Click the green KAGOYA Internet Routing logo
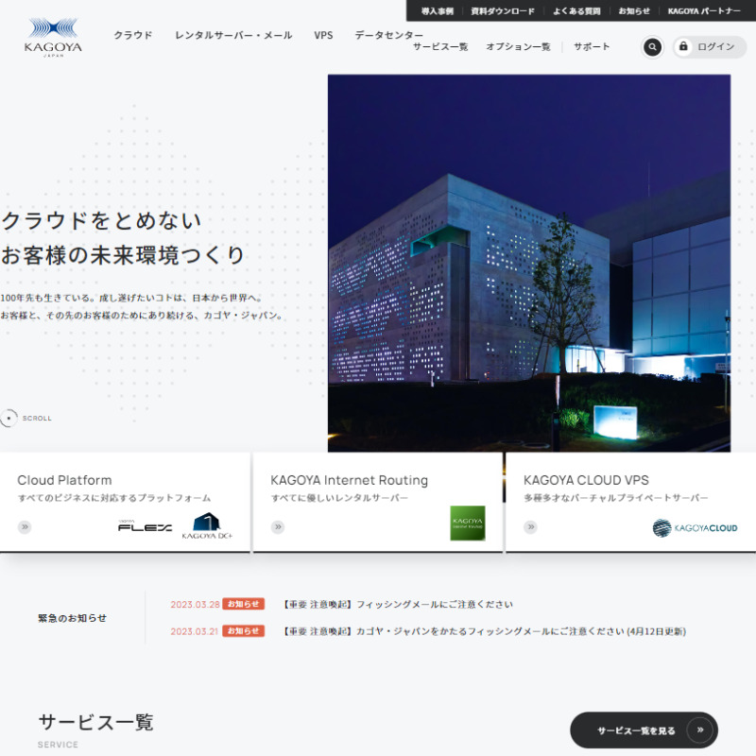 coord(467,524)
